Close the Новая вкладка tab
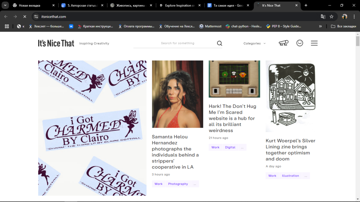Image resolution: width=360 pixels, height=202 pixels. 54,5
